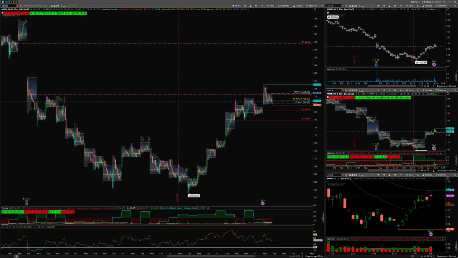Screen dimensions: 458x258
Task: Click grid layout icon next to SubStack title
Action: click(443, 2)
